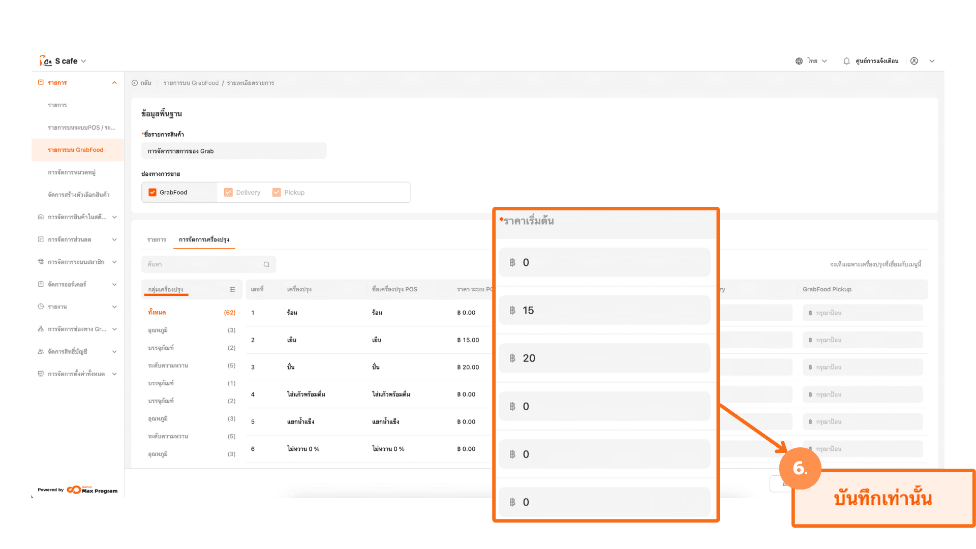The height and width of the screenshot is (549, 976).
Task: Click the ค้นหา search input field
Action: tap(203, 264)
